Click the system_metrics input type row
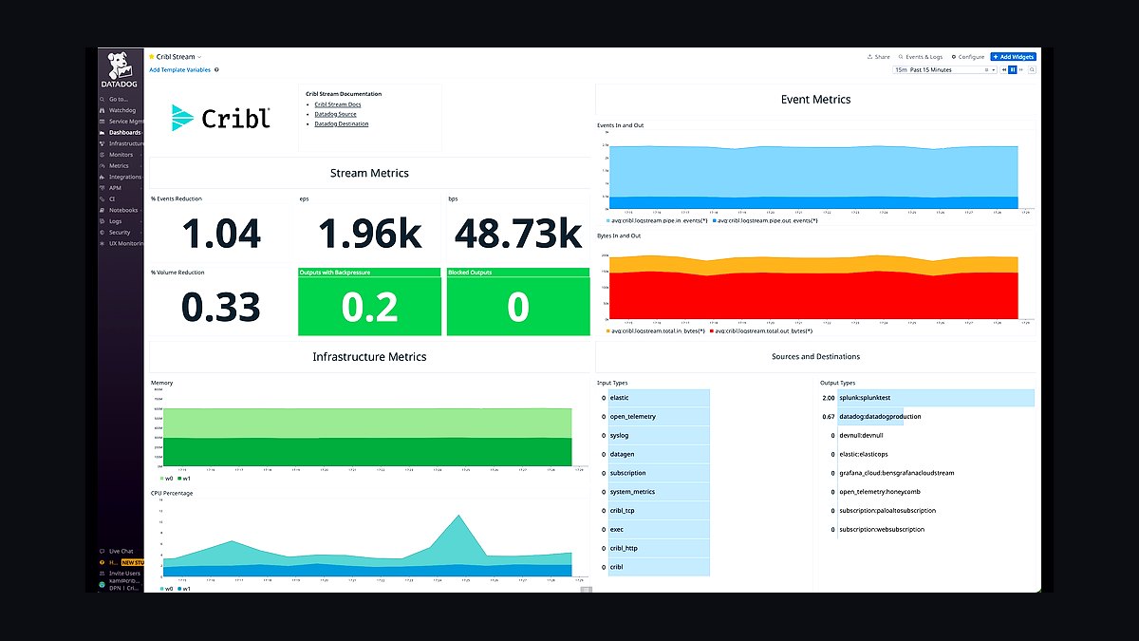1139x641 pixels. (655, 492)
